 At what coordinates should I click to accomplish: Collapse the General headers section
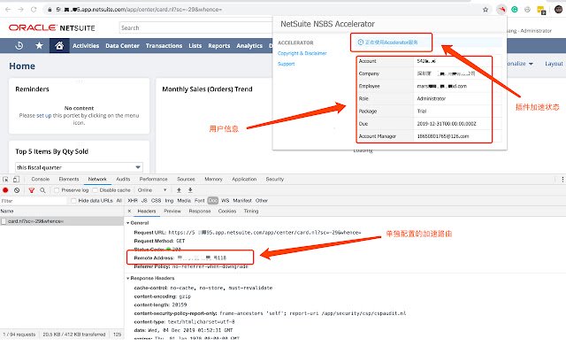pos(127,223)
